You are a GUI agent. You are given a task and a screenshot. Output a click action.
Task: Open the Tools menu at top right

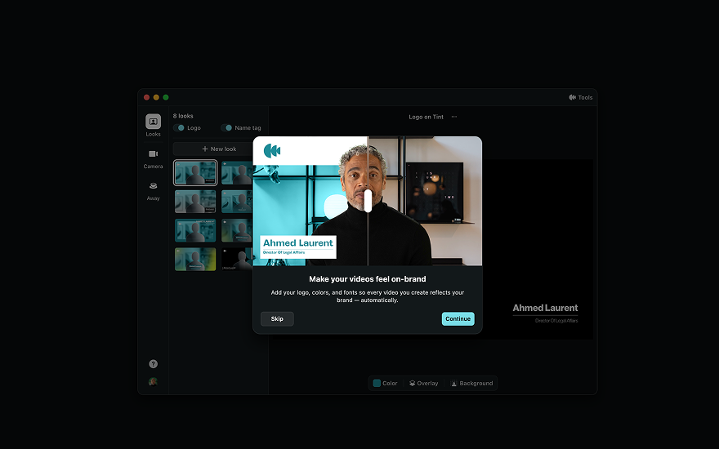pos(581,97)
